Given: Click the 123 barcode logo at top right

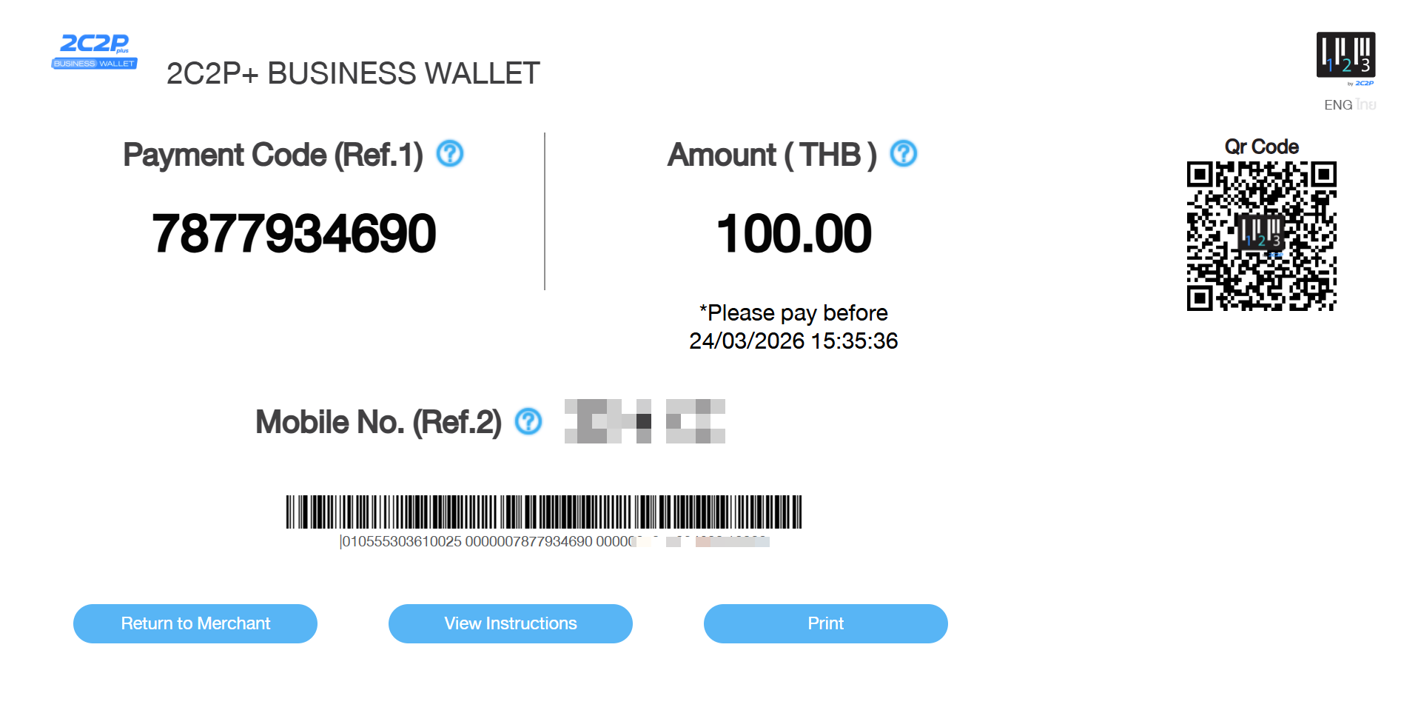Looking at the screenshot, I should tap(1346, 55).
